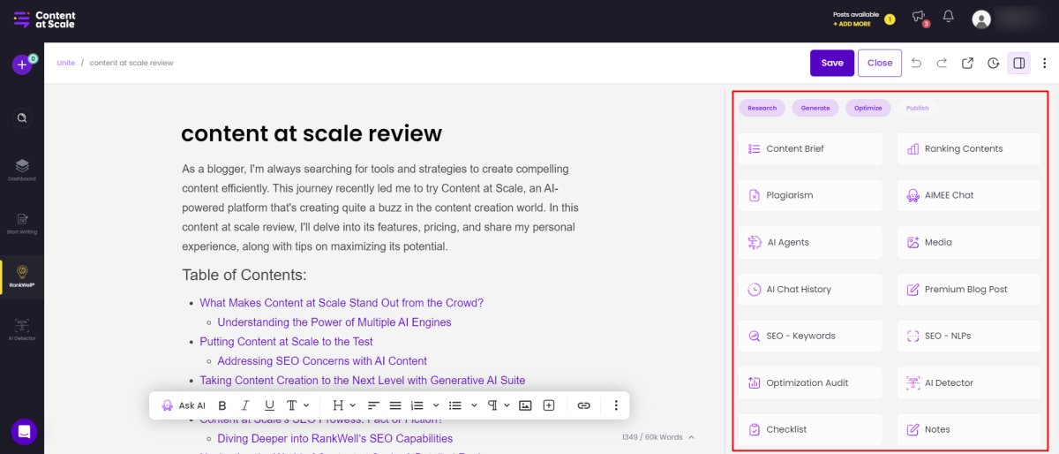
Task: Open search from the left sidebar
Action: point(22,117)
